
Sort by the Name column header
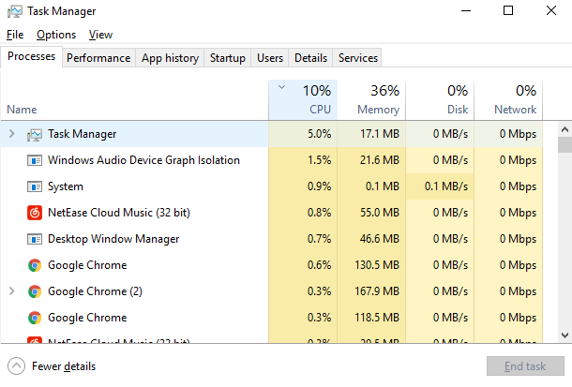(x=22, y=110)
